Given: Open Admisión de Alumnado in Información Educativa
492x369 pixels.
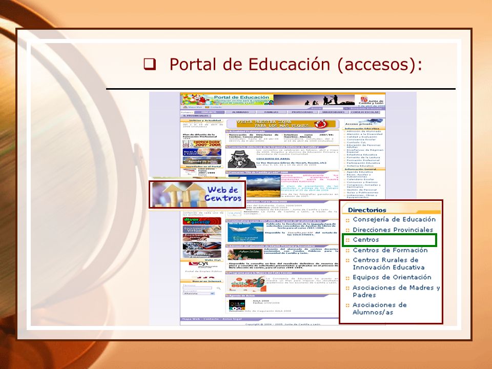Looking at the screenshot, I should click(363, 132).
